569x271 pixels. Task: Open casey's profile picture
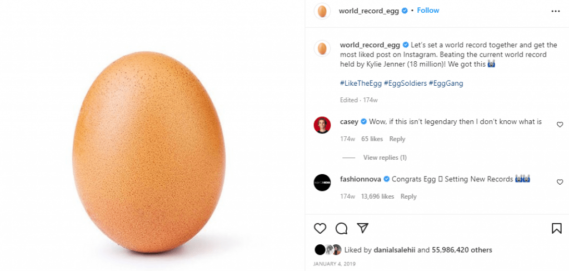point(322,125)
